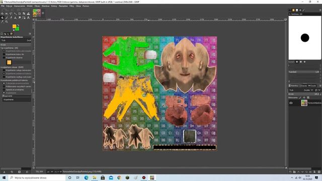Toggle the layer position lock icon
The height and width of the screenshot is (181, 322).
coord(304,98)
